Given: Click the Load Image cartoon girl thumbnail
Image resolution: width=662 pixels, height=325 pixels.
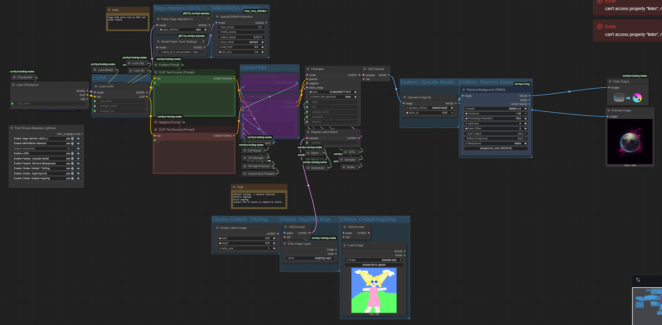Looking at the screenshot, I should [374, 290].
